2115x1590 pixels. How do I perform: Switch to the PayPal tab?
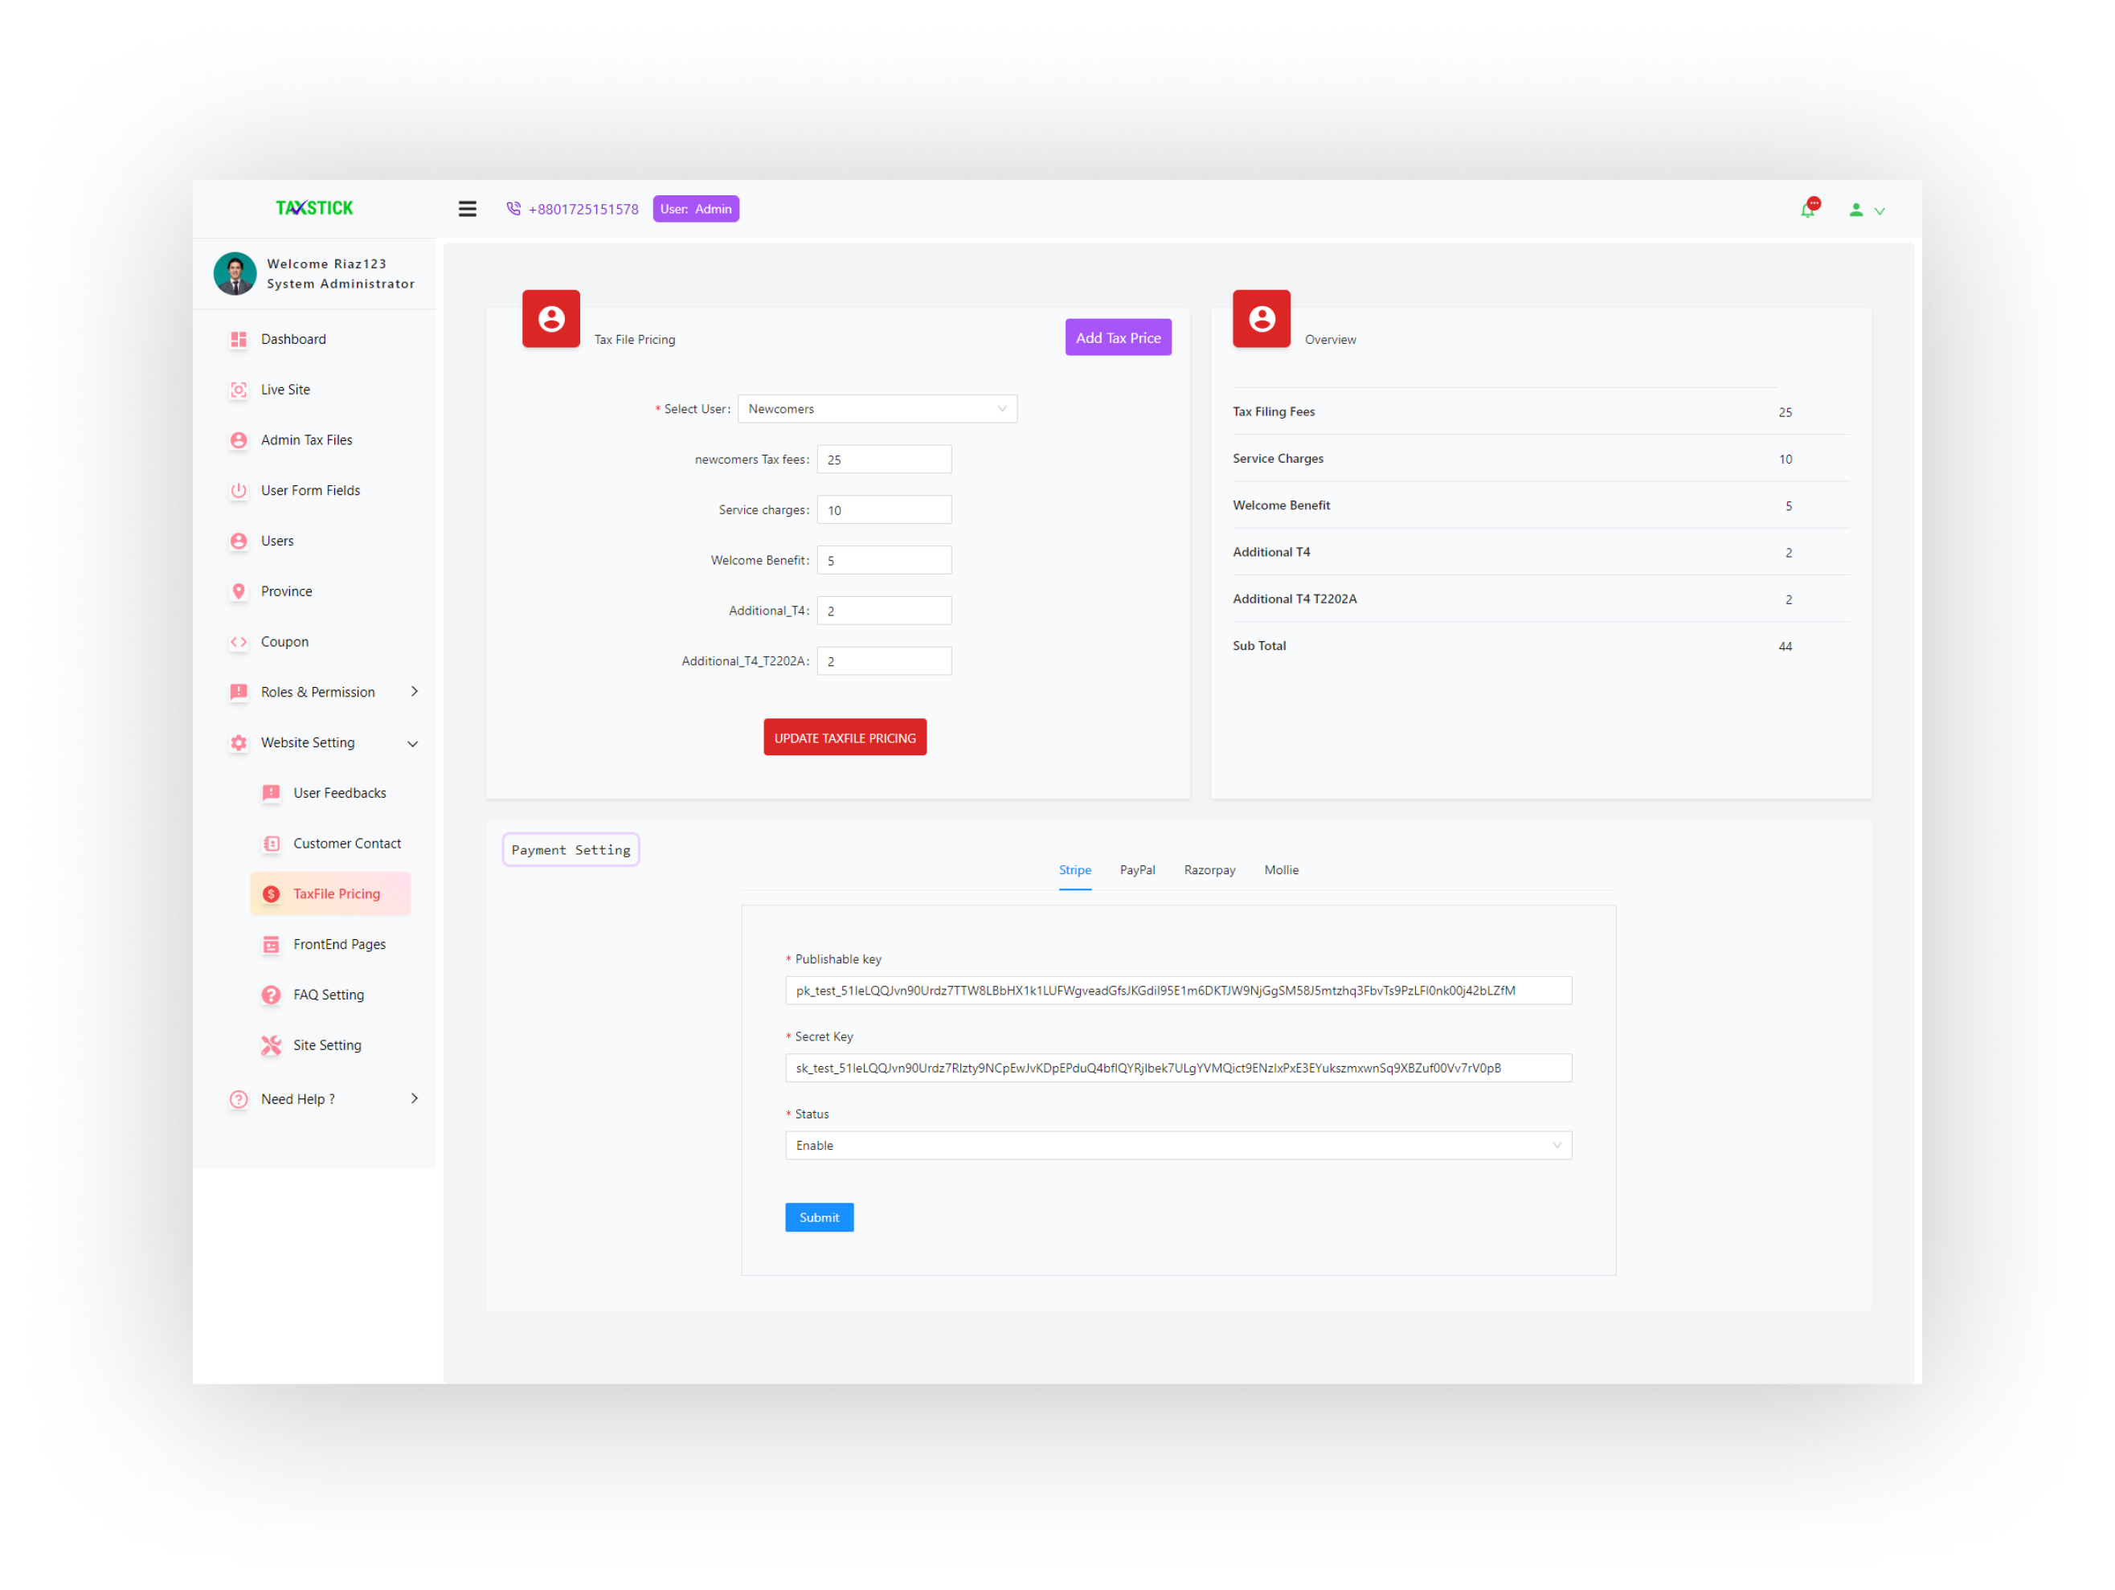click(1137, 870)
